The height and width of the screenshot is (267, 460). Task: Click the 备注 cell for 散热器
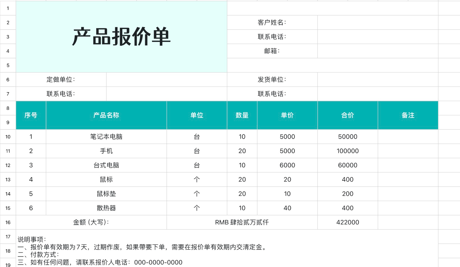click(408, 208)
